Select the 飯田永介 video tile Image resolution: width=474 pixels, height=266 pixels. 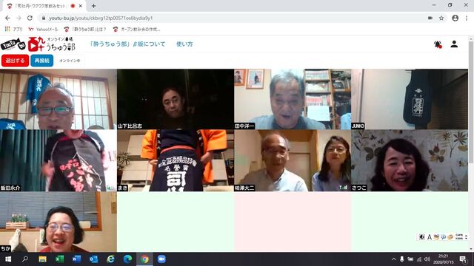click(x=59, y=160)
